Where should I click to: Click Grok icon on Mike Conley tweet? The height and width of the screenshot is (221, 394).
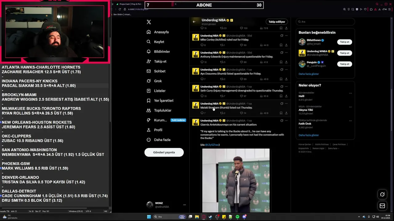pos(282,36)
